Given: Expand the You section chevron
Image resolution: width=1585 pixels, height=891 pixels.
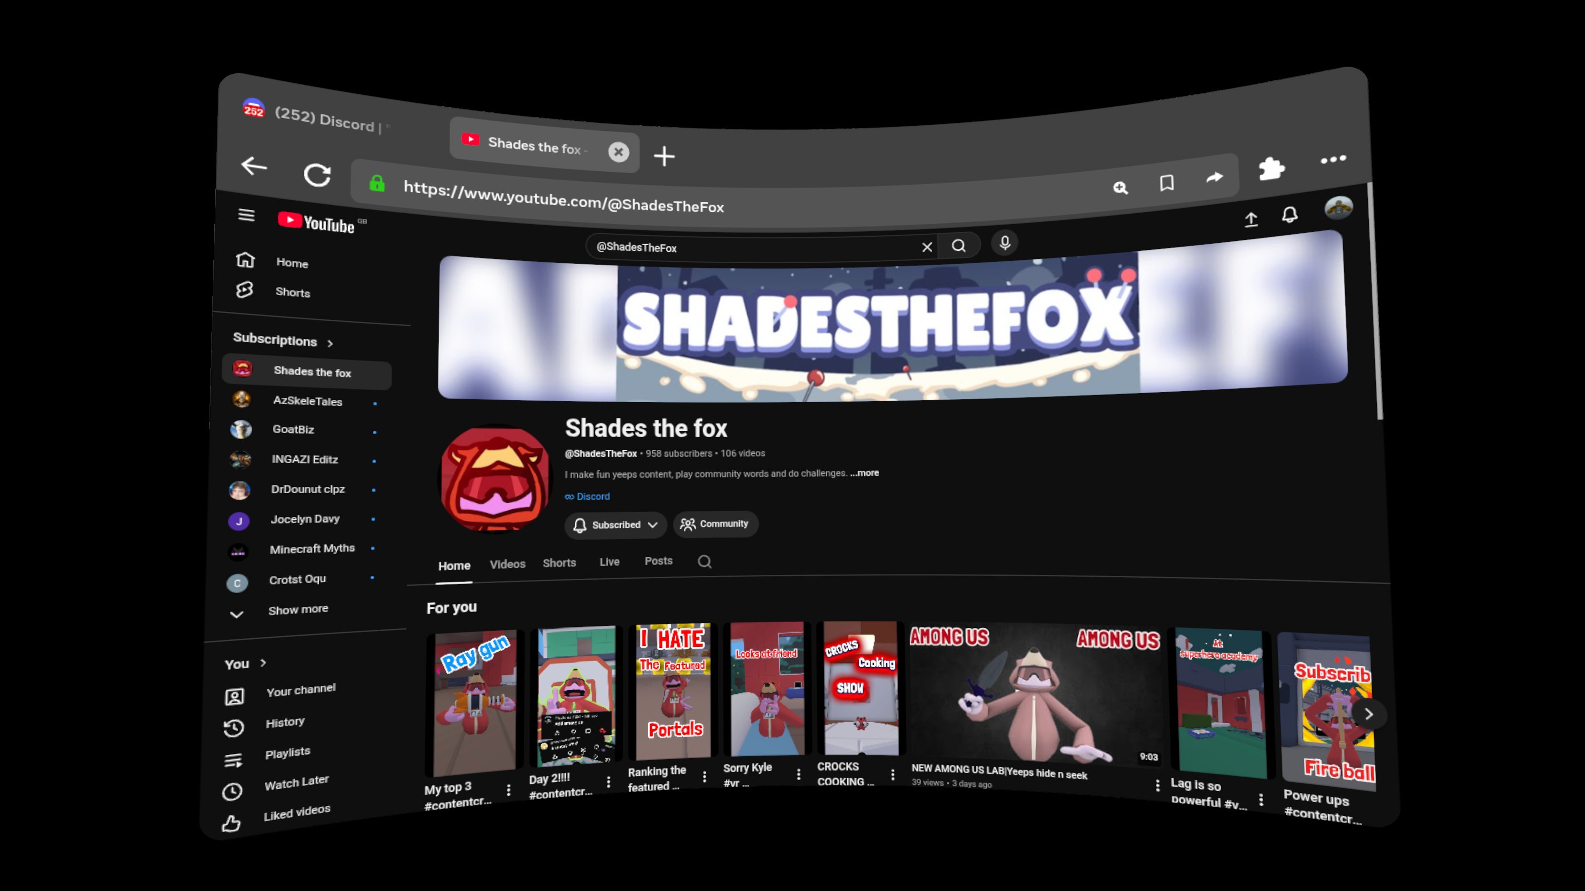Looking at the screenshot, I should (x=263, y=662).
